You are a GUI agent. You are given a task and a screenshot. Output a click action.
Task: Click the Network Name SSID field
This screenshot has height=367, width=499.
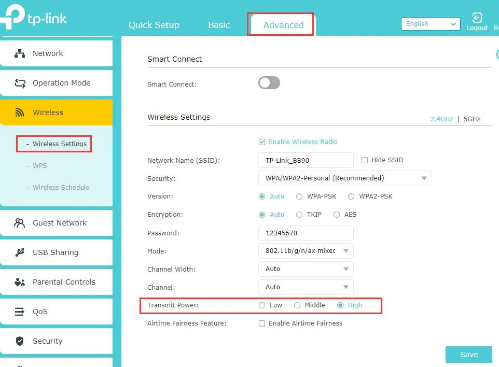306,160
